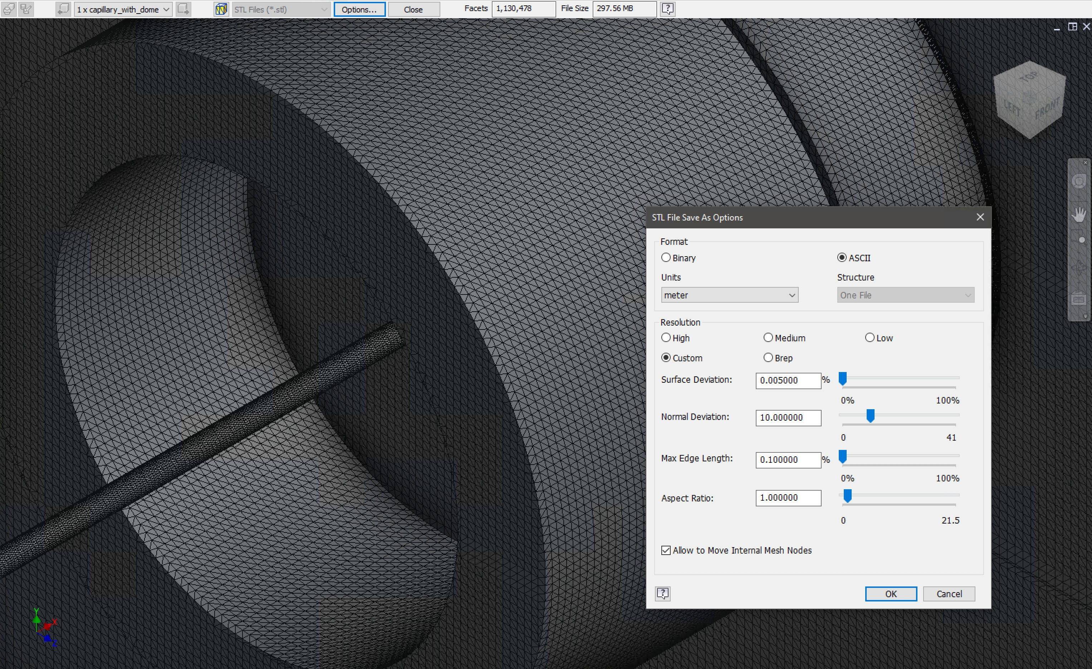Viewport: 1092px width, 669px height.
Task: Click the Close button in the top toolbar
Action: click(x=413, y=9)
